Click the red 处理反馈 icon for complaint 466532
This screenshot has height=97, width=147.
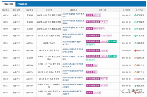136,79
